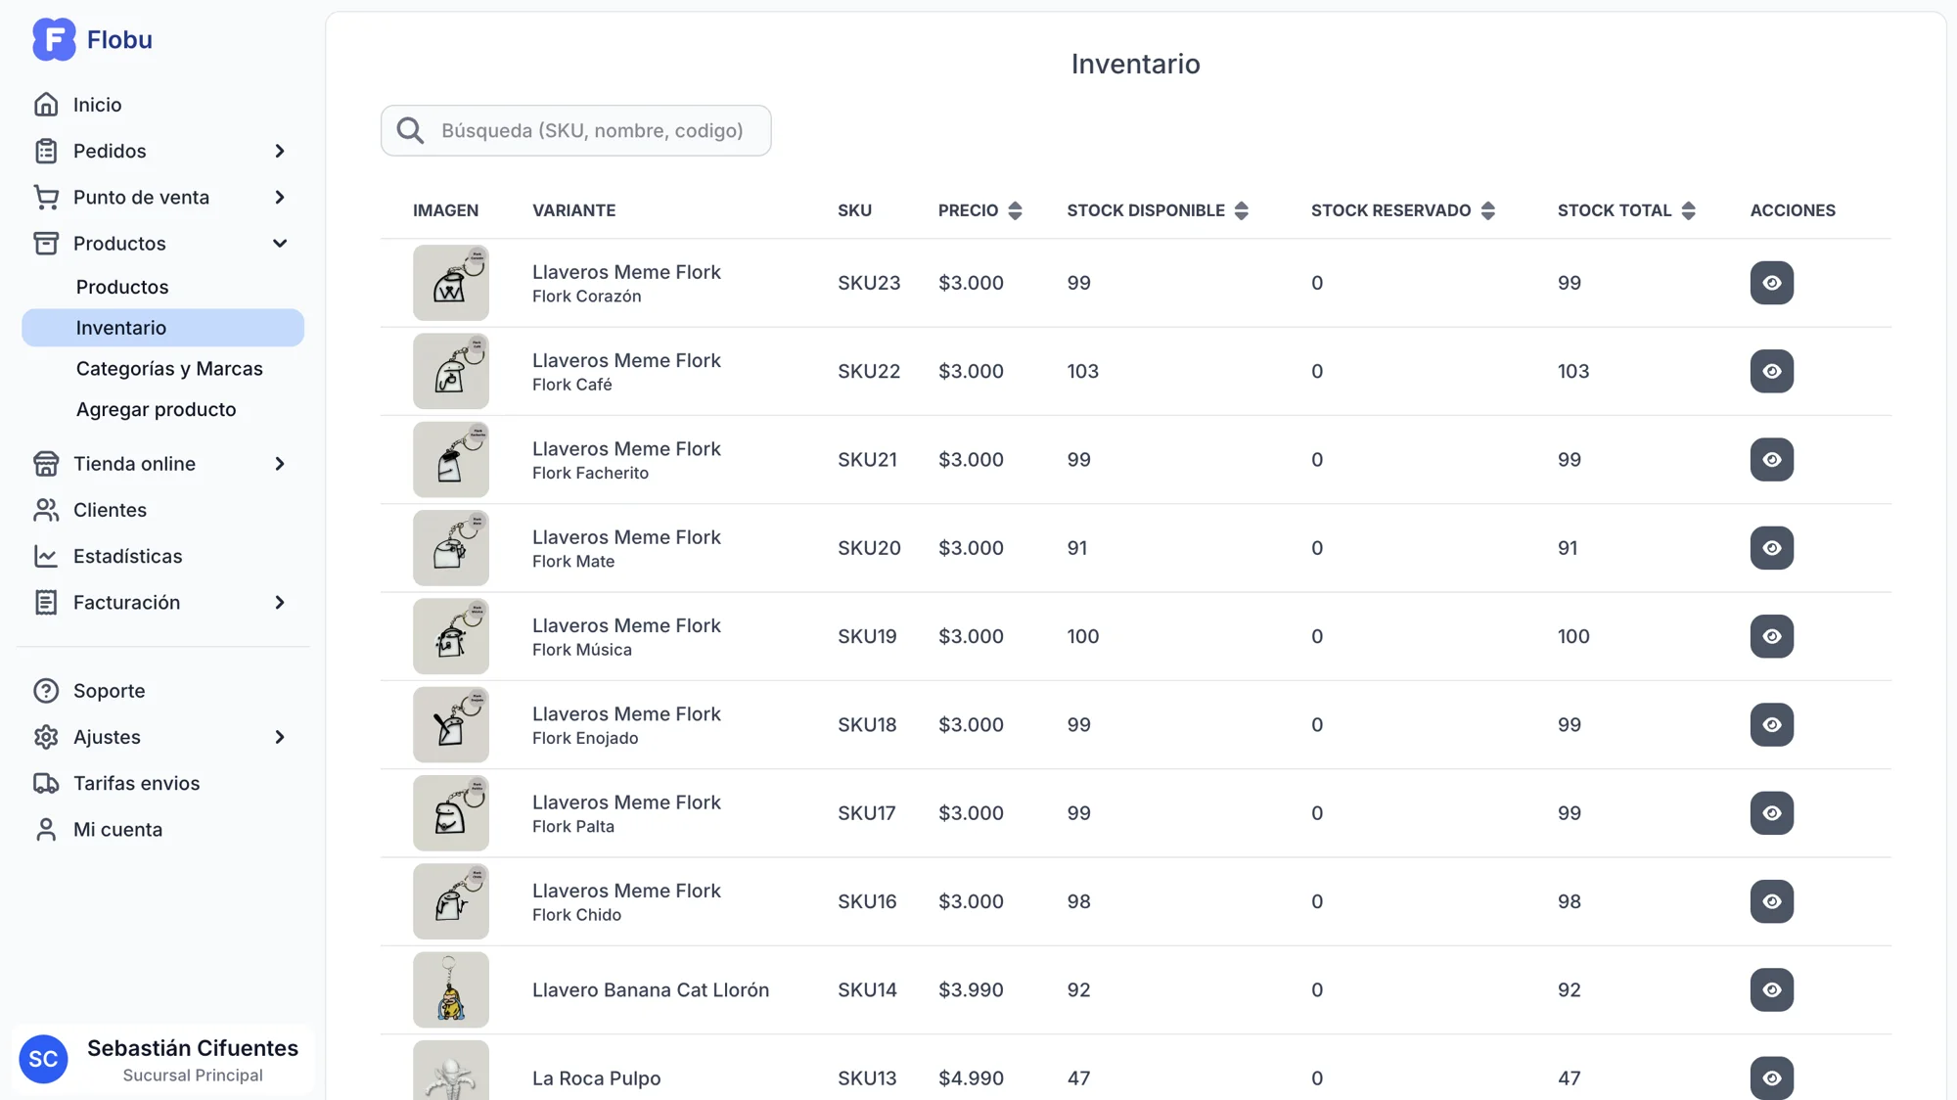This screenshot has height=1100, width=1957.
Task: Click the search magnifier icon
Action: pyautogui.click(x=410, y=131)
